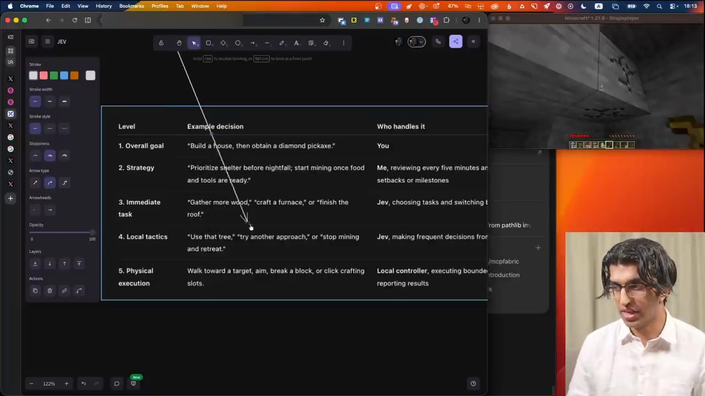
Task: Select the Diamond shape tool
Action: pyautogui.click(x=223, y=43)
